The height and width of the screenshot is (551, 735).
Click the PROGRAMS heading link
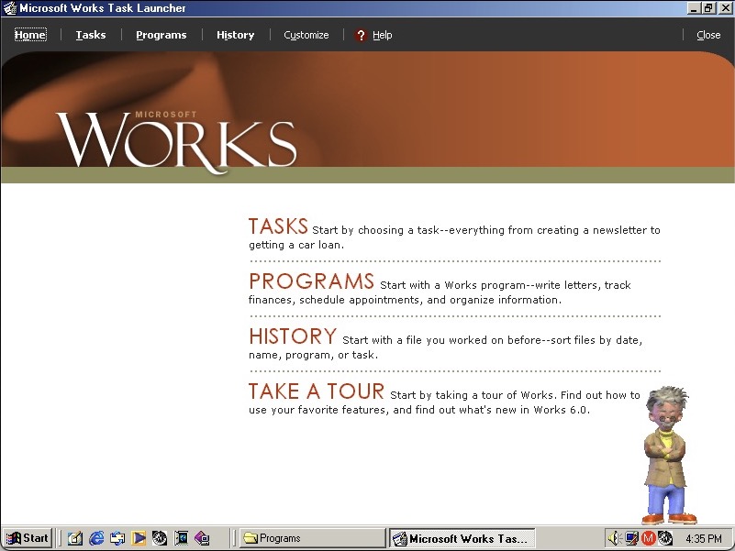(311, 281)
